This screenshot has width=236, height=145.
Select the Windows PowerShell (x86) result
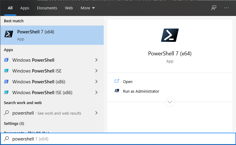point(39,82)
